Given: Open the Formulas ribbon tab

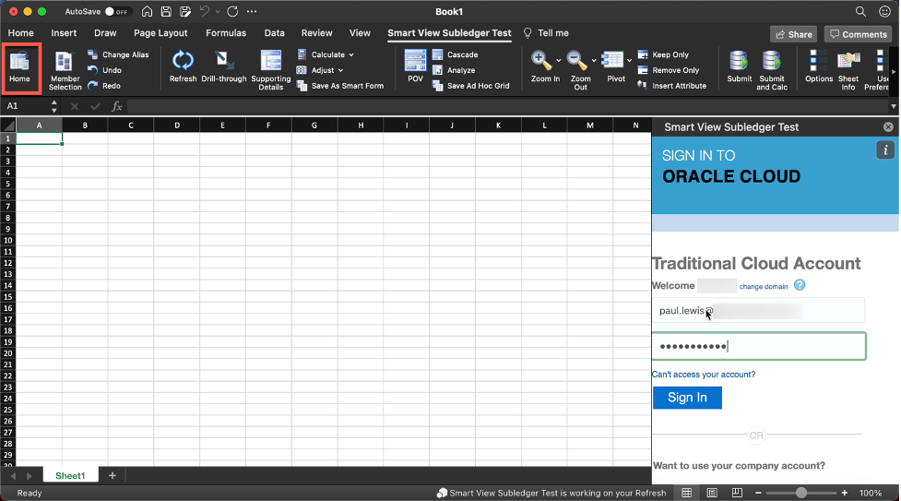Looking at the screenshot, I should tap(225, 33).
